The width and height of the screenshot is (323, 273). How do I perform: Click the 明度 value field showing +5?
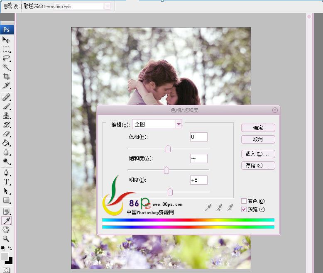[x=198, y=180]
